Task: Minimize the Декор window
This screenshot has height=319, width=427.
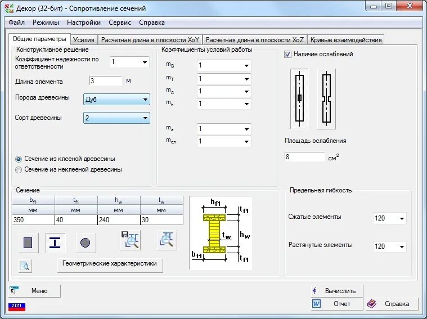Action: click(374, 6)
